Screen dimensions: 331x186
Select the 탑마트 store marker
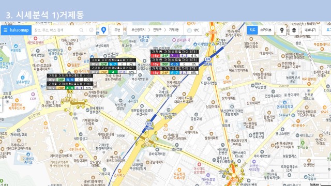click(x=228, y=78)
